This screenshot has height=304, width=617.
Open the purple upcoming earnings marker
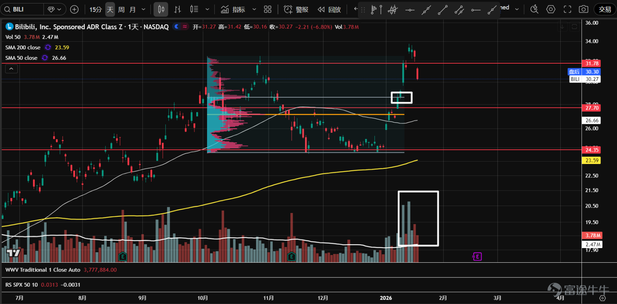(x=477, y=257)
